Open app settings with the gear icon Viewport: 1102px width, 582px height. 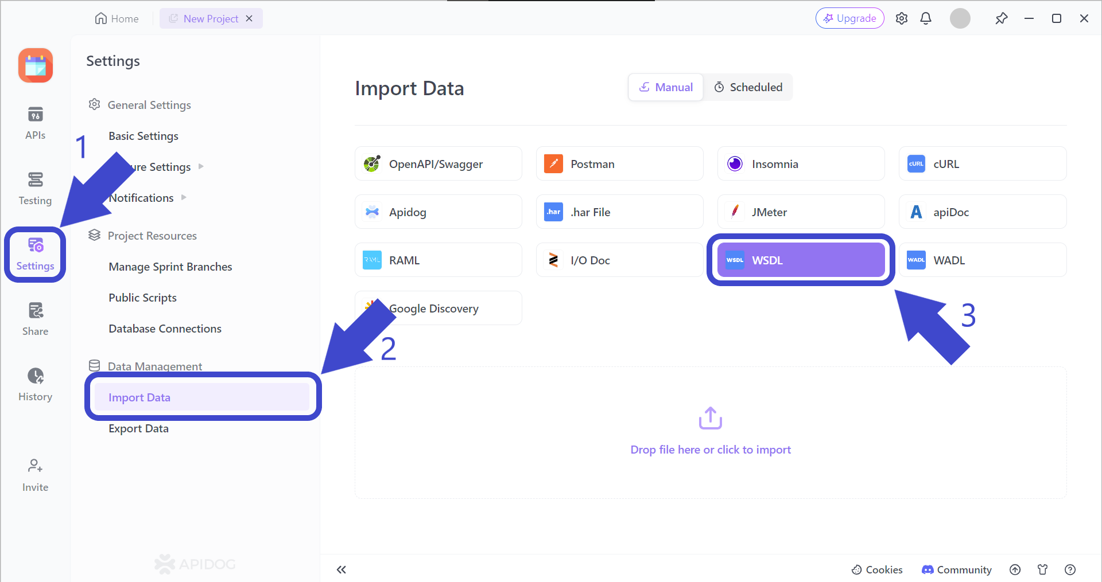click(x=901, y=18)
